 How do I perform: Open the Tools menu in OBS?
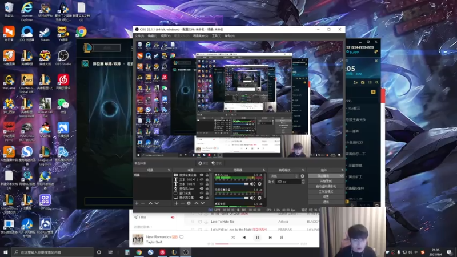[x=217, y=36]
